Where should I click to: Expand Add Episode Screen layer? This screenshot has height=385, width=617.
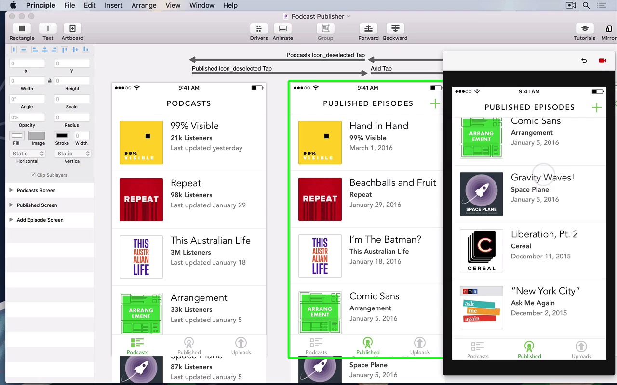click(x=11, y=220)
